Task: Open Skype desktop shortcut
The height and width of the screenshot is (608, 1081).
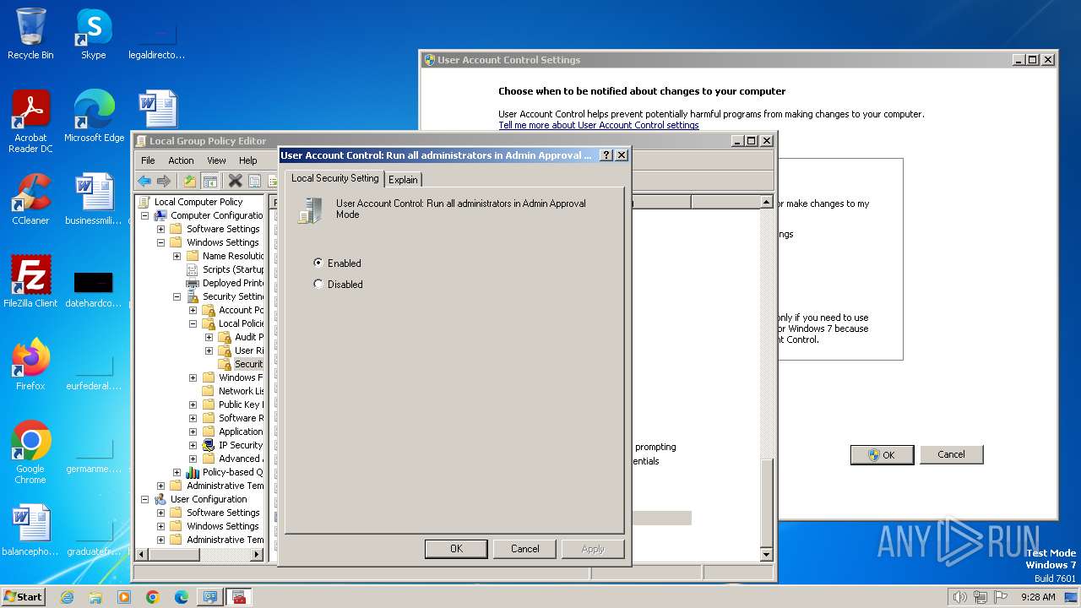Action: pyautogui.click(x=93, y=35)
